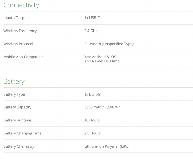Viewport: 193px width, 160px height.
Task: Select the 2.4 GHz value text
Action: tap(91, 31)
